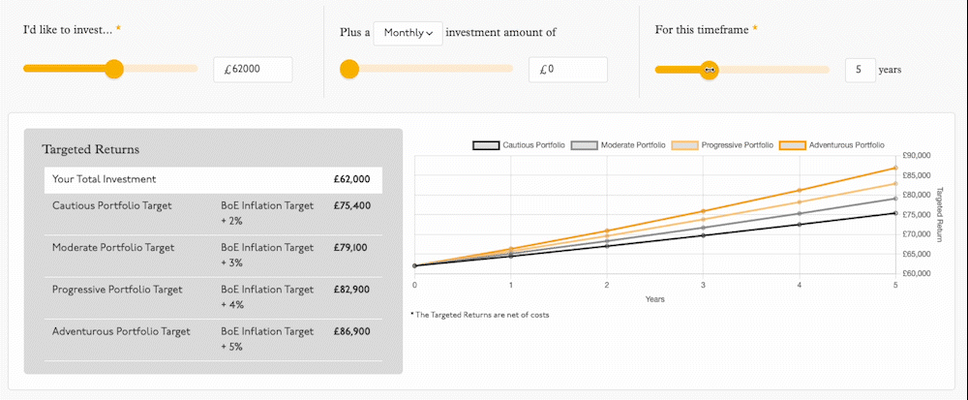Image resolution: width=968 pixels, height=400 pixels.
Task: Select Progressive Portfolio Target row
Action: (x=213, y=297)
